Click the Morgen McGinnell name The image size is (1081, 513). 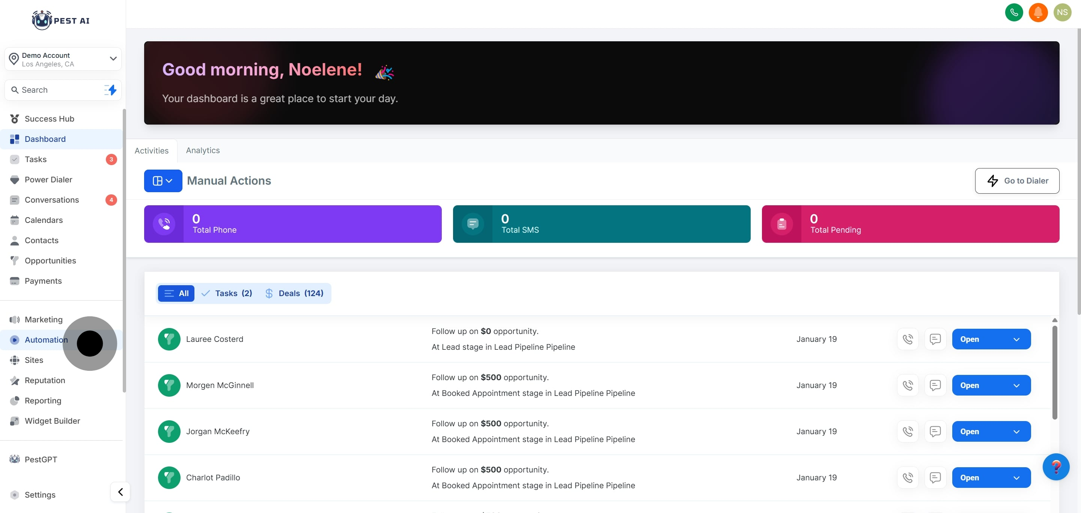tap(220, 385)
